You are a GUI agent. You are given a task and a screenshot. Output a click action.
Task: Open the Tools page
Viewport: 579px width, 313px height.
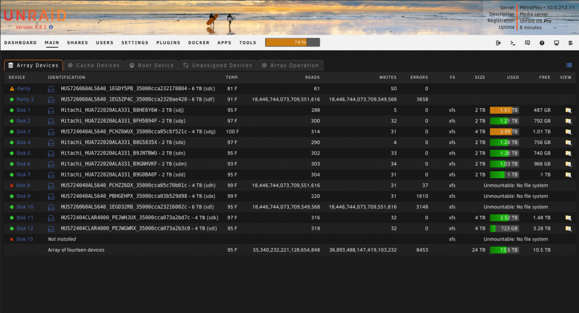(x=248, y=42)
